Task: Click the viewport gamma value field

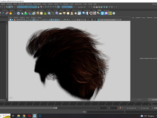Action: pyautogui.click(x=95, y=20)
